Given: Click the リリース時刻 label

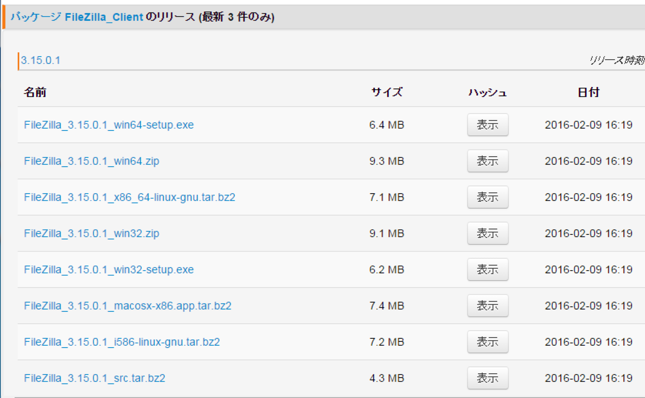Looking at the screenshot, I should (x=617, y=61).
